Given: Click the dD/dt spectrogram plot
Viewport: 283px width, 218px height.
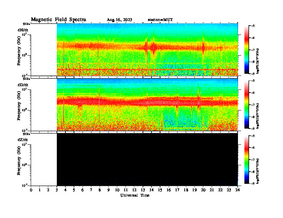Looking at the screenshot, I should coord(147,104).
